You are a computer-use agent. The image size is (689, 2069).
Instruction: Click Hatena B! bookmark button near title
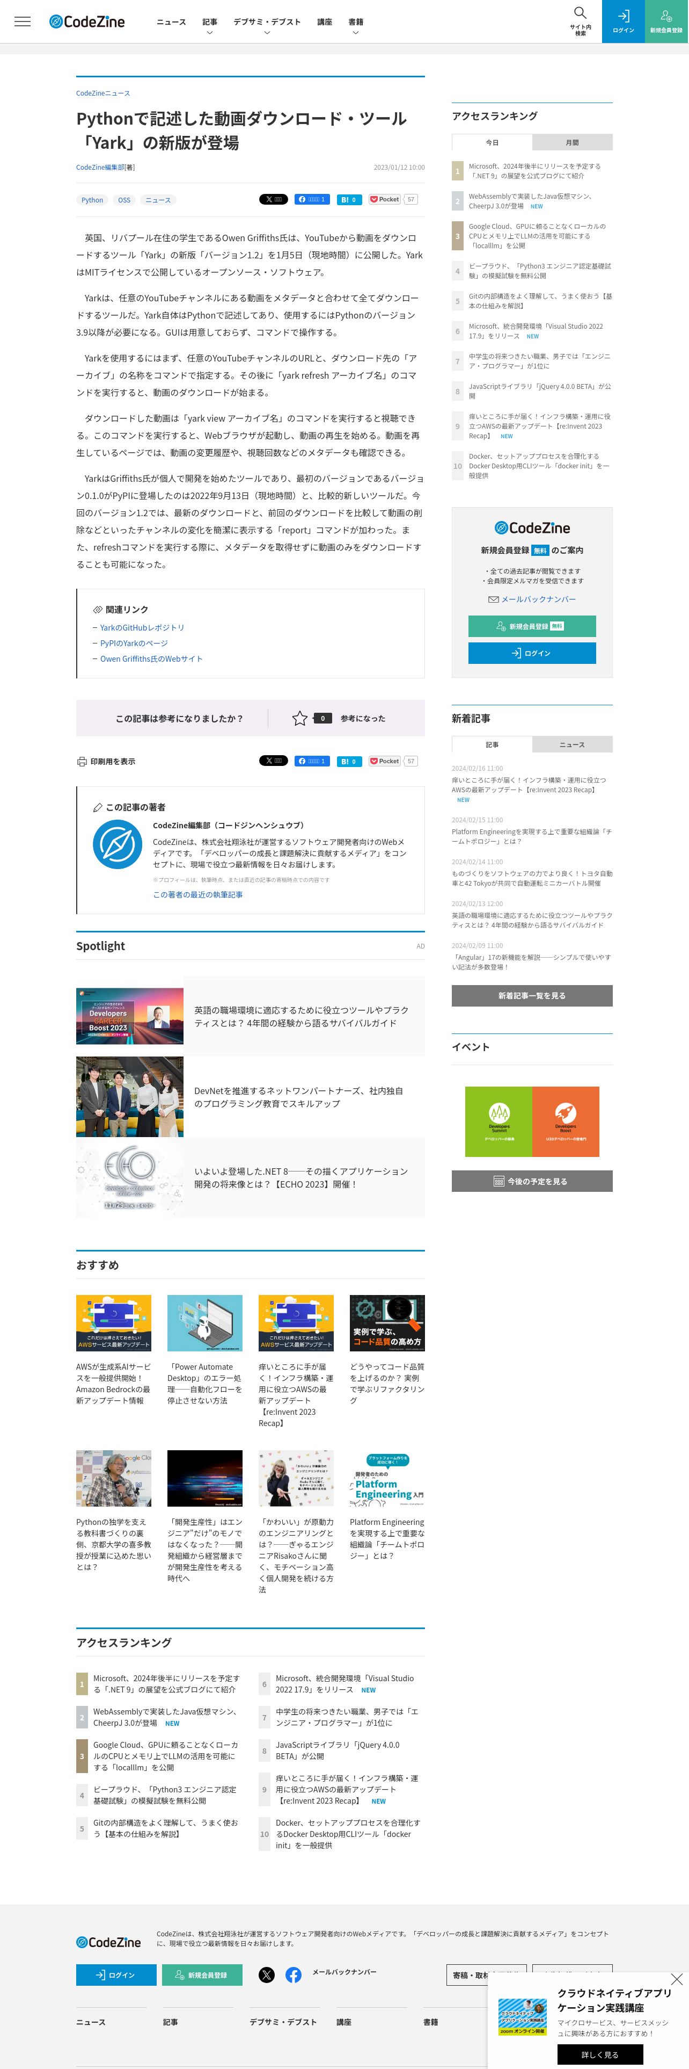pos(349,199)
